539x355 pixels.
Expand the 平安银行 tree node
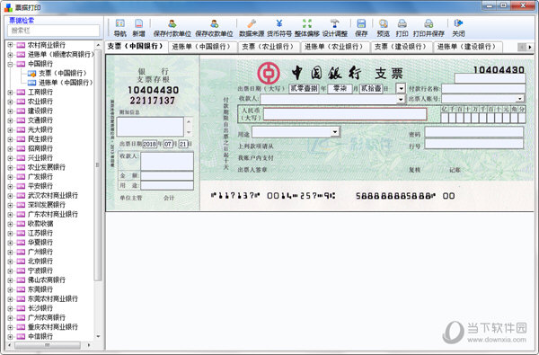pos(10,186)
